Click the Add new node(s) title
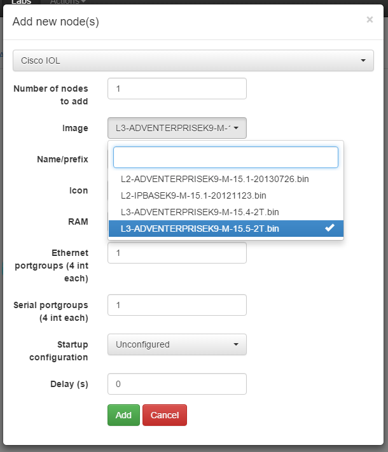 pyautogui.click(x=55, y=22)
